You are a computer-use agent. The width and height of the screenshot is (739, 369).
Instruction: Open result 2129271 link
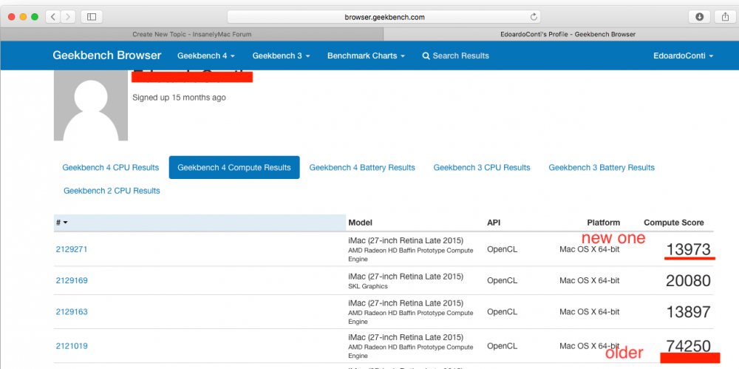(72, 249)
